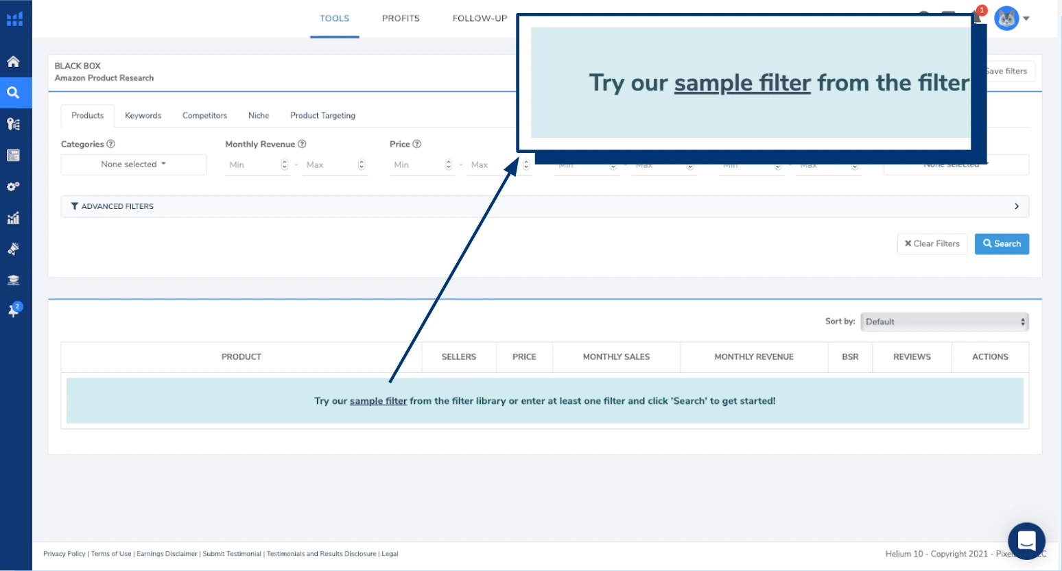This screenshot has height=571, width=1062.
Task: Click the Price Min input field
Action: pos(418,165)
